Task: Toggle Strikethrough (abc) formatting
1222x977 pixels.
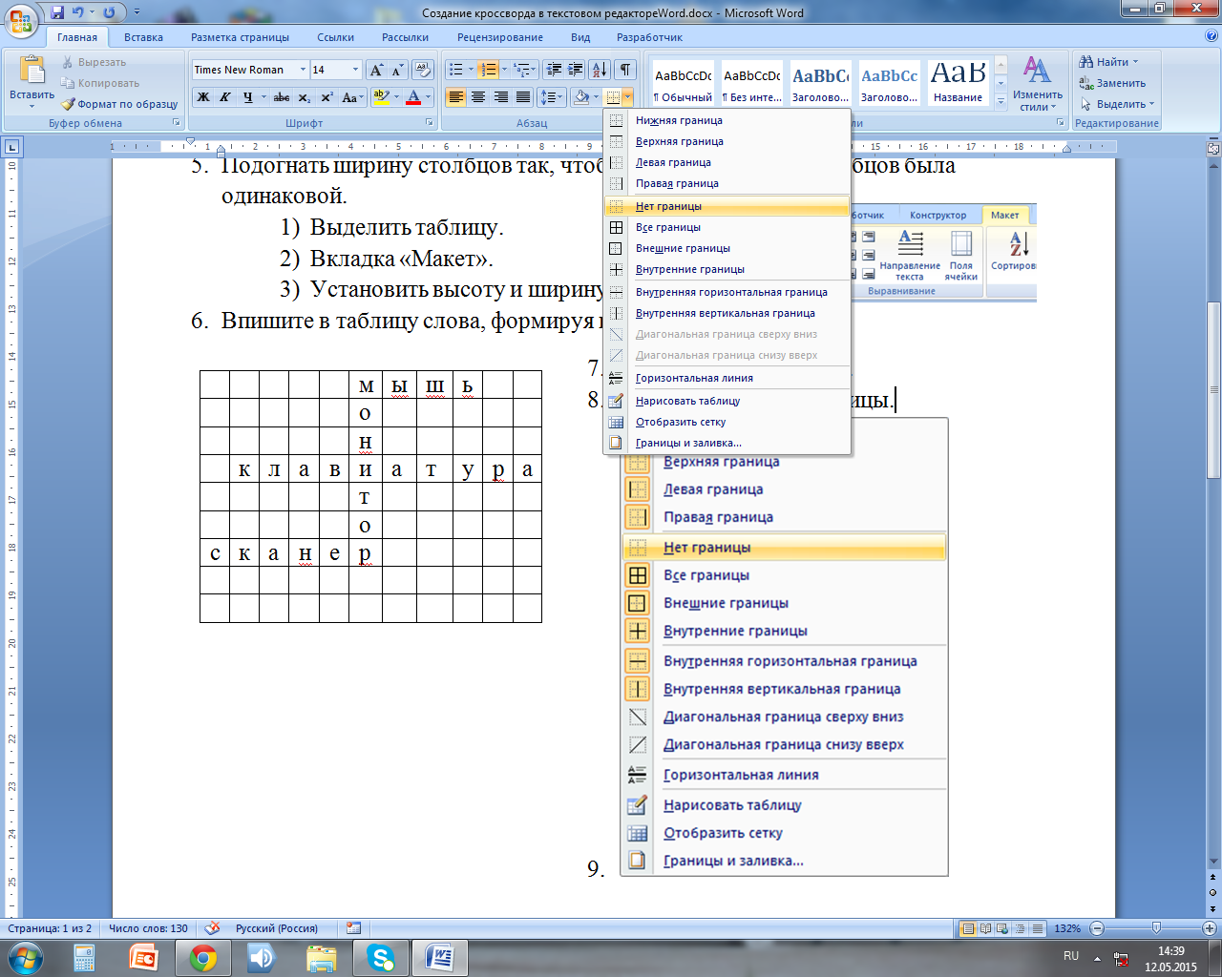Action: (x=282, y=97)
